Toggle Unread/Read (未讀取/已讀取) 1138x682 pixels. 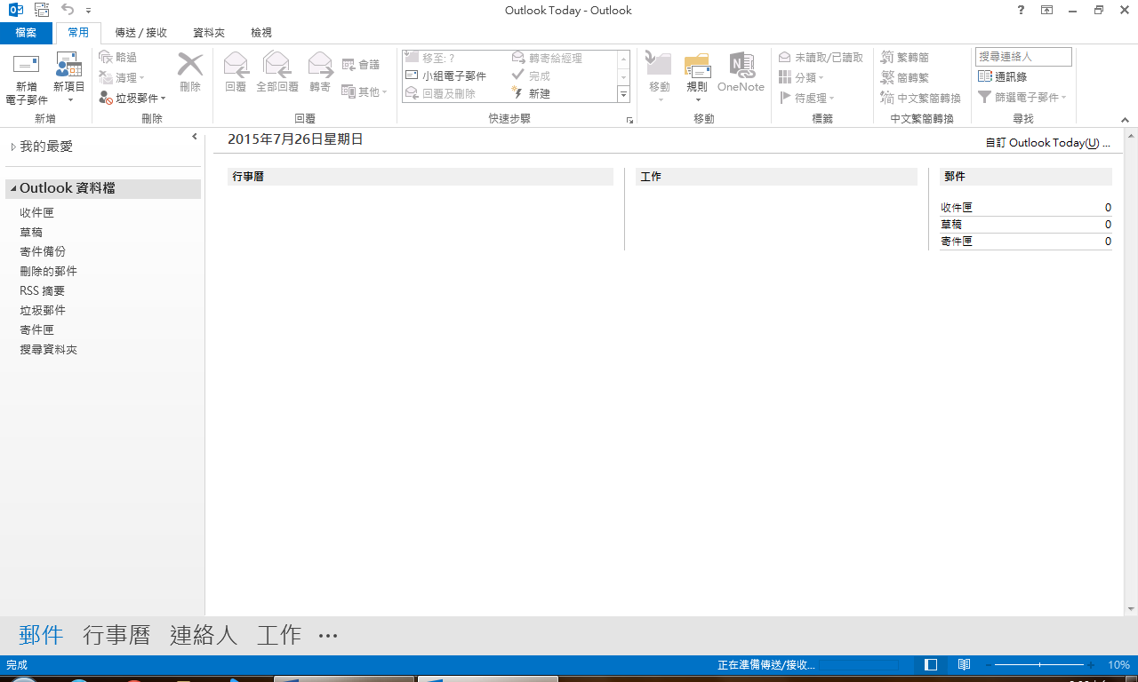coord(821,57)
